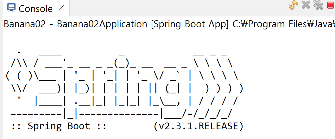Click the Spring Boot version line
The height and width of the screenshot is (139, 335).
pos(127,126)
